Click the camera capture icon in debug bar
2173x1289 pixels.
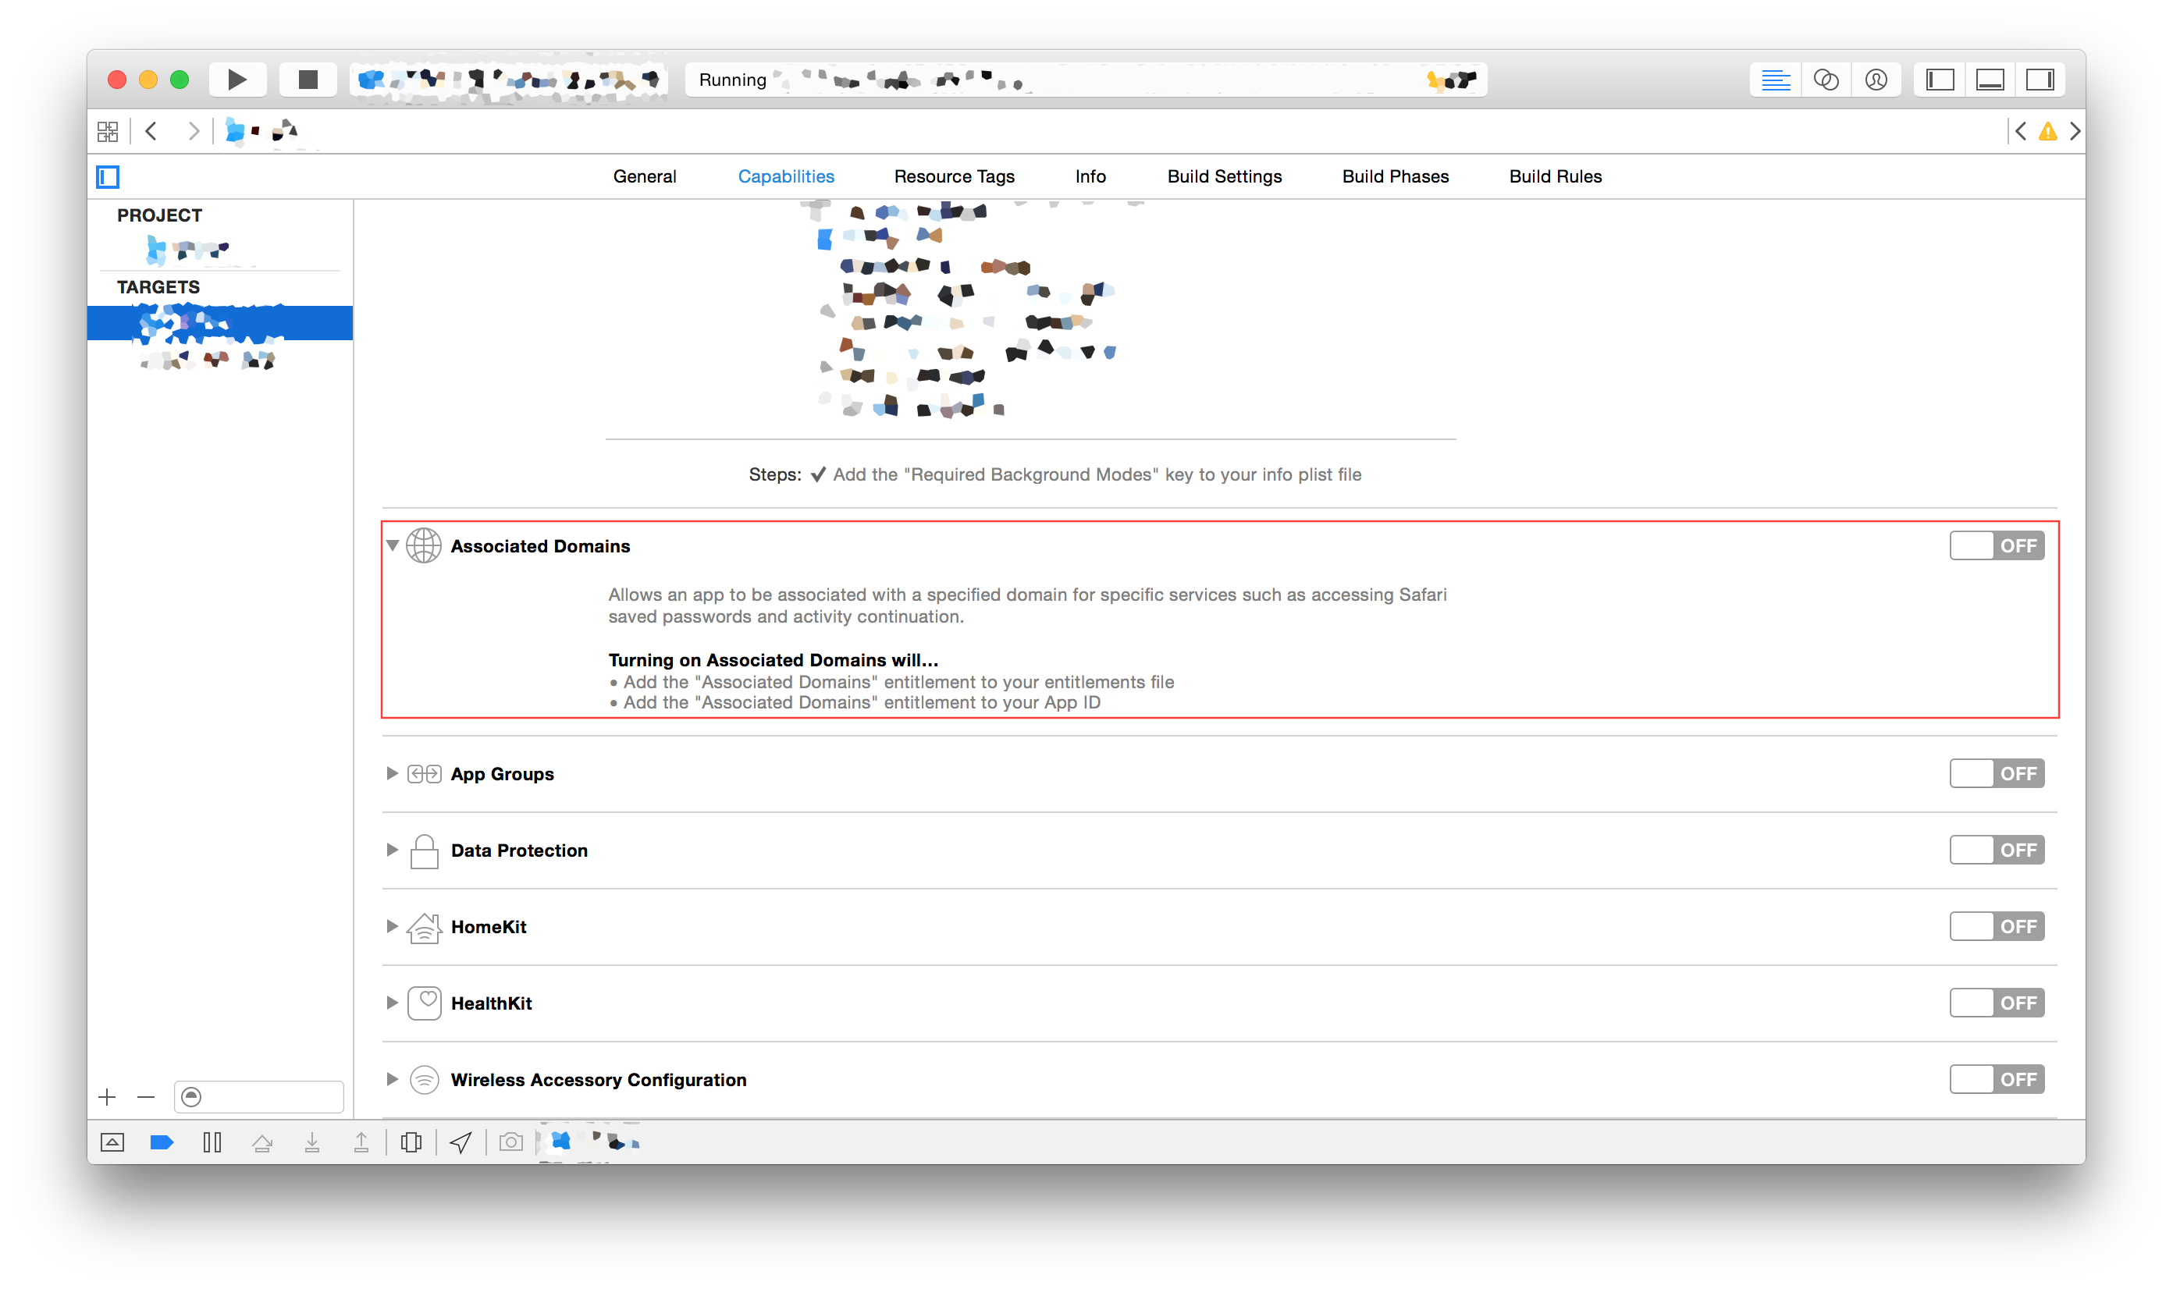pos(511,1142)
